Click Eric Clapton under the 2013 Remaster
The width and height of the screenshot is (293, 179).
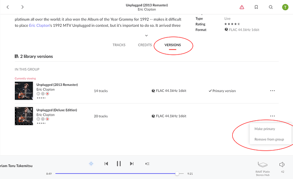pyautogui.click(x=45, y=89)
